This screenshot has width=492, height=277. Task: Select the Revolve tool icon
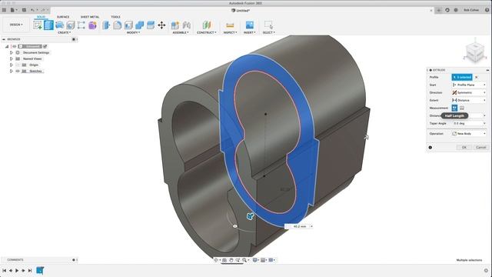click(x=60, y=25)
